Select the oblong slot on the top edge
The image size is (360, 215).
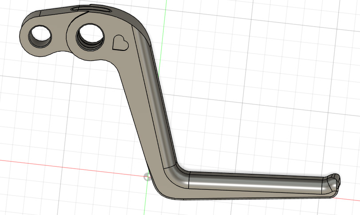coord(91,9)
